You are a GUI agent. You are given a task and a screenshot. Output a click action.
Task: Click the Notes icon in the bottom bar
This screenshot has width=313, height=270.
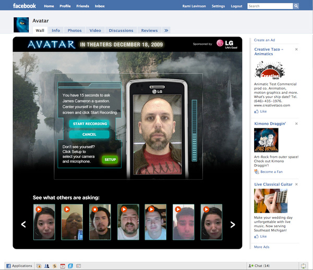coord(78,266)
